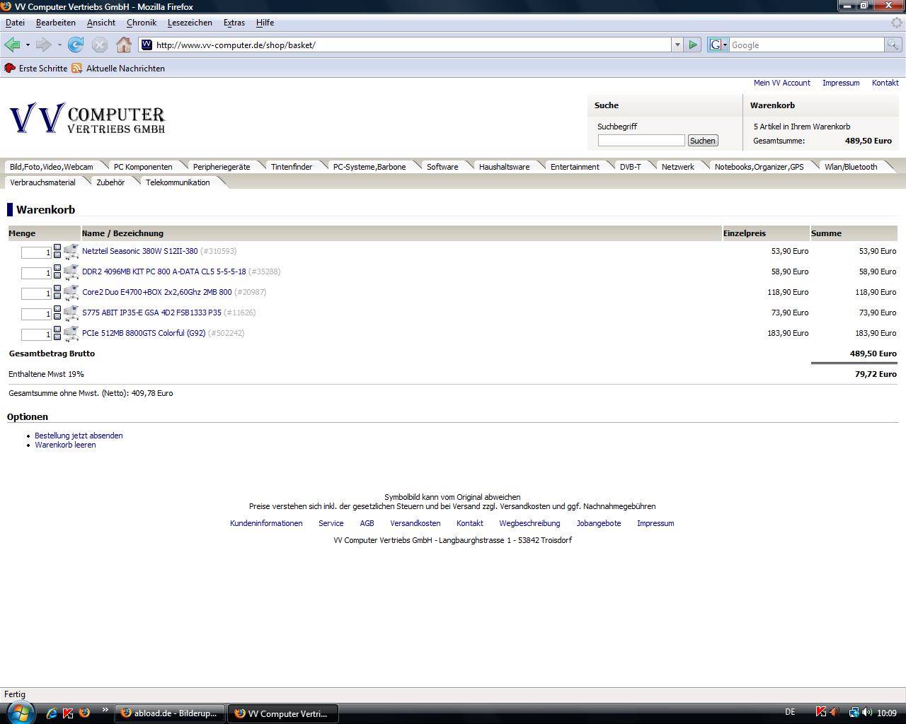This screenshot has height=724, width=906.
Task: Open the Lesezeichen menu
Action: point(190,23)
